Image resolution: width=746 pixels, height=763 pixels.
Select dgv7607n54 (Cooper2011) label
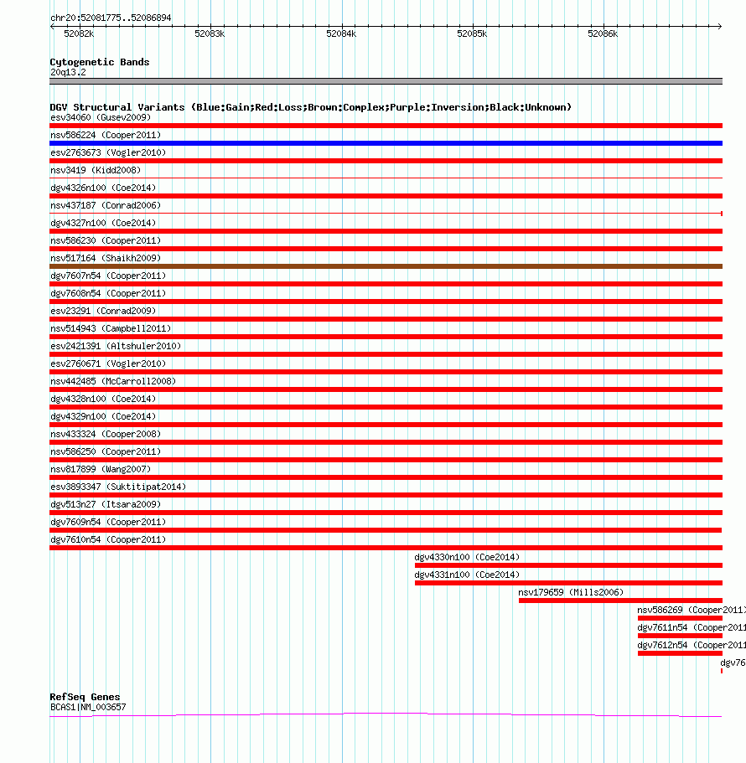(x=108, y=276)
